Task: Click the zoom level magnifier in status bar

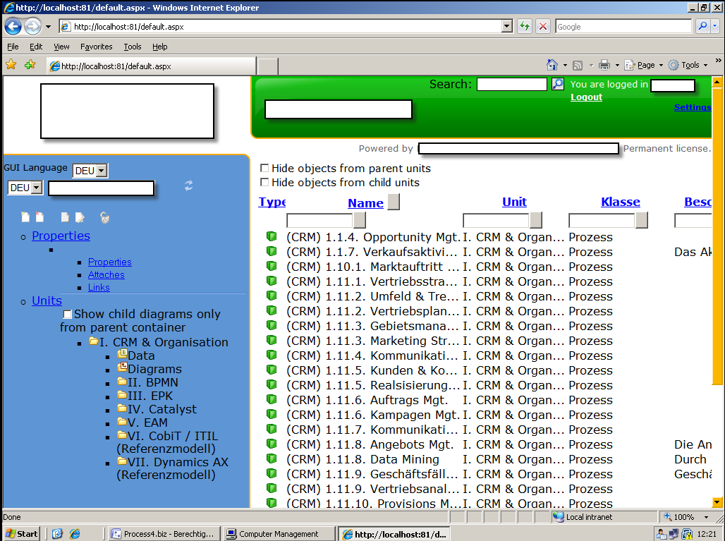Action: click(668, 516)
